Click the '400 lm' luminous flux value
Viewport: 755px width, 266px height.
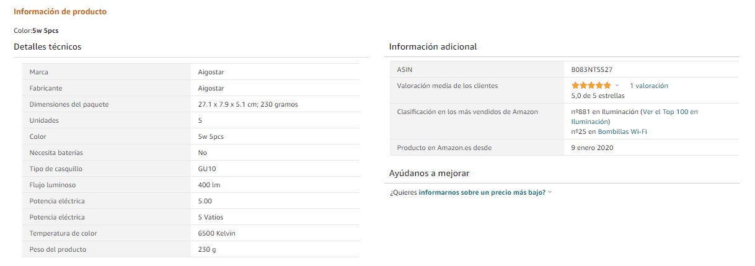point(209,185)
